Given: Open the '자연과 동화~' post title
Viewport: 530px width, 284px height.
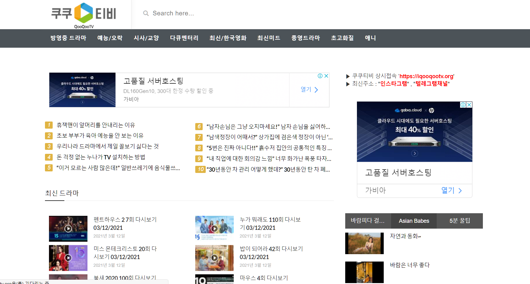Looking at the screenshot, I should point(405,236).
